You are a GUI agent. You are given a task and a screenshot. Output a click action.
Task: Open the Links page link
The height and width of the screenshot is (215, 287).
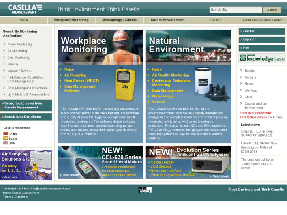[248, 97]
